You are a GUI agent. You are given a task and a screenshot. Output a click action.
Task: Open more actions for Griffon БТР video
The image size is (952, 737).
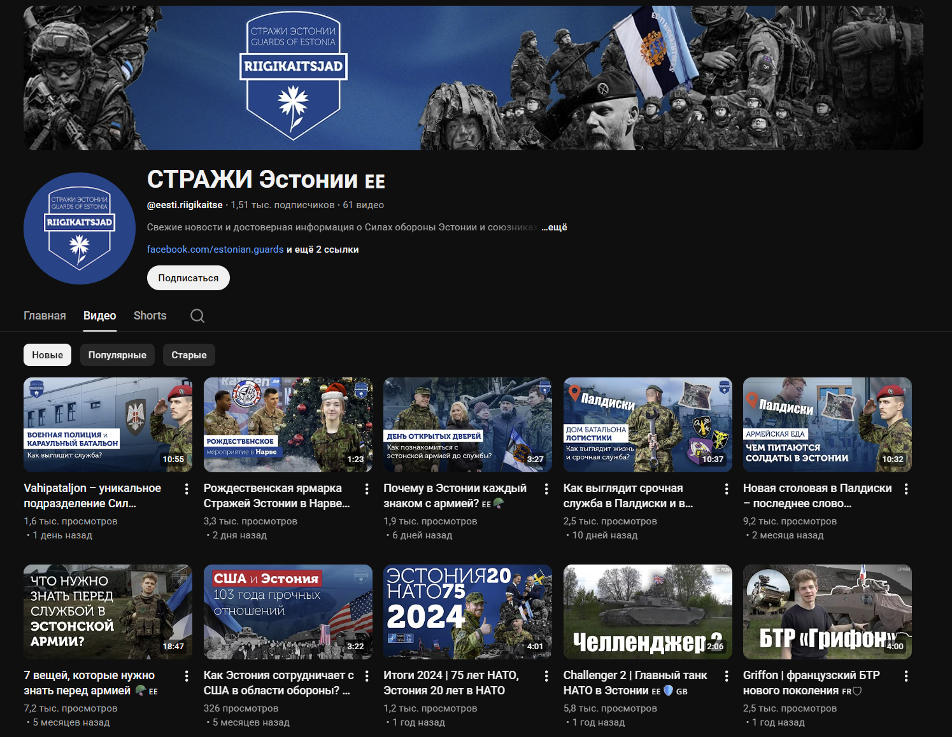tap(906, 676)
